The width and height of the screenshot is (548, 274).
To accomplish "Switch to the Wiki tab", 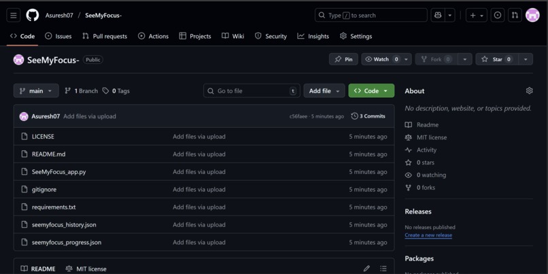I will click(233, 36).
